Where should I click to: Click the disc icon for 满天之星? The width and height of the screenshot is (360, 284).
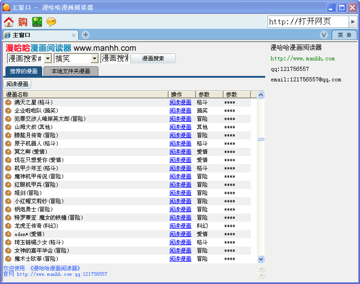pos(8,102)
